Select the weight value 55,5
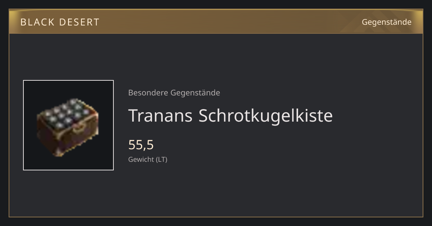This screenshot has height=226, width=432. pyautogui.click(x=141, y=145)
